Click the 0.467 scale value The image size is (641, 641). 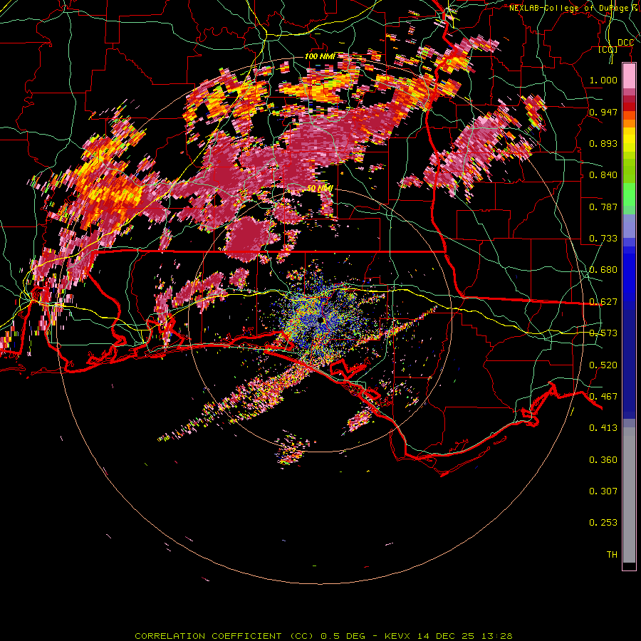pyautogui.click(x=603, y=397)
